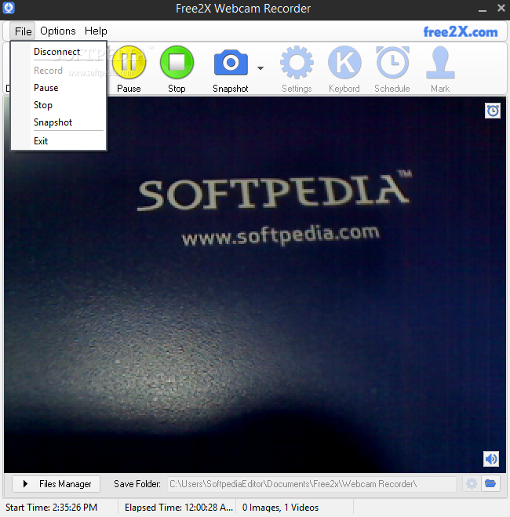Open the Options menu
Screen dimensions: 510x517
click(x=58, y=31)
